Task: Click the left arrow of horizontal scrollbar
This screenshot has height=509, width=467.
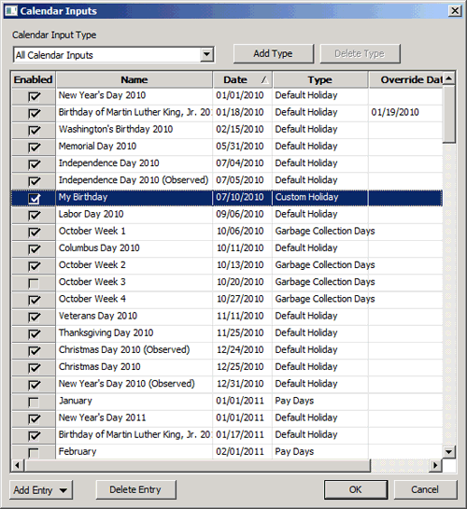Action: point(17,465)
